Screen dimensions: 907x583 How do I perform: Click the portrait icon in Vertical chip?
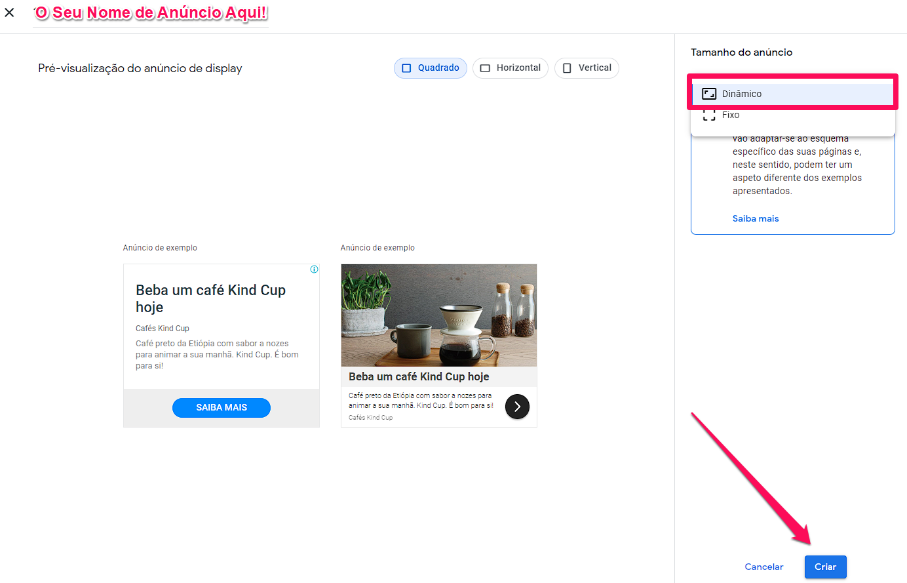click(567, 68)
